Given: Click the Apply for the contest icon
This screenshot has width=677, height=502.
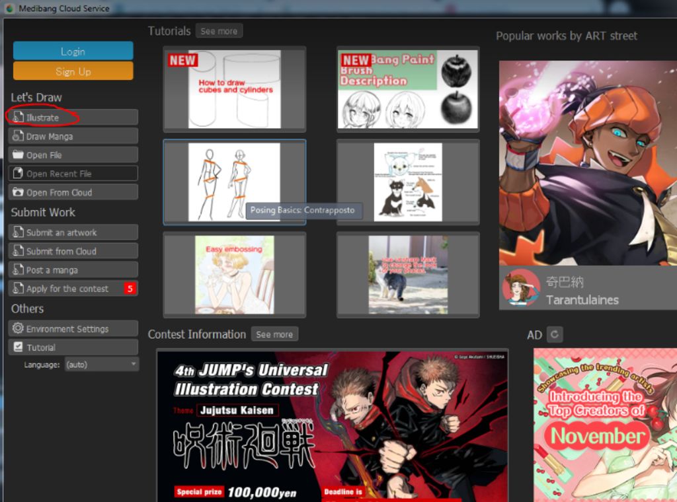Looking at the screenshot, I should coord(18,288).
